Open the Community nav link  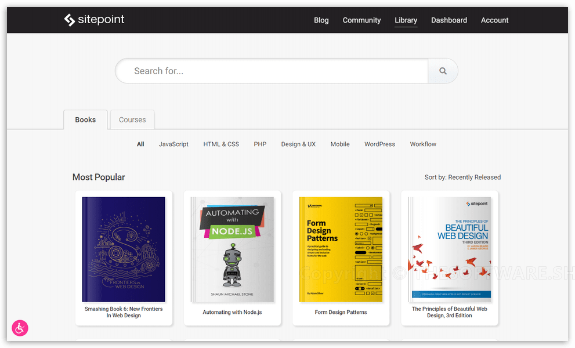pyautogui.click(x=361, y=20)
